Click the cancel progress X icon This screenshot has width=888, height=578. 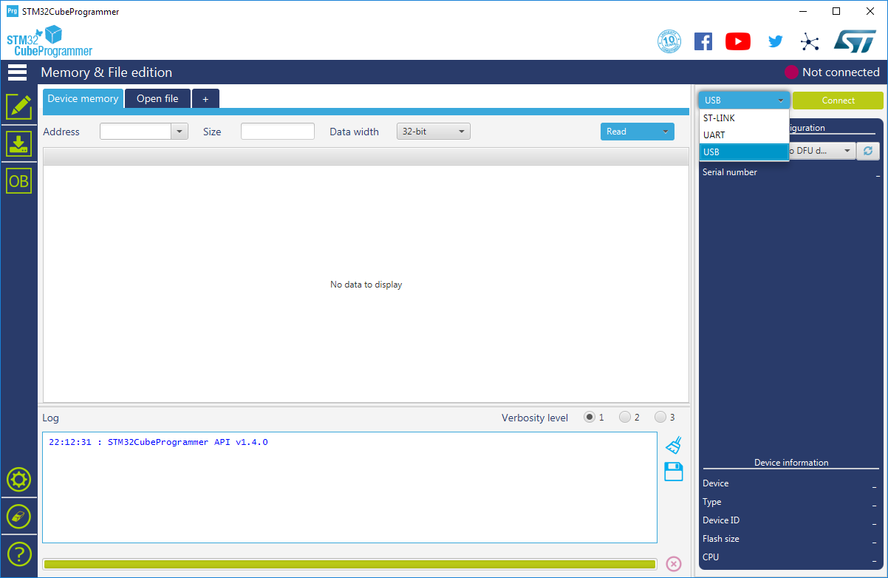674,564
